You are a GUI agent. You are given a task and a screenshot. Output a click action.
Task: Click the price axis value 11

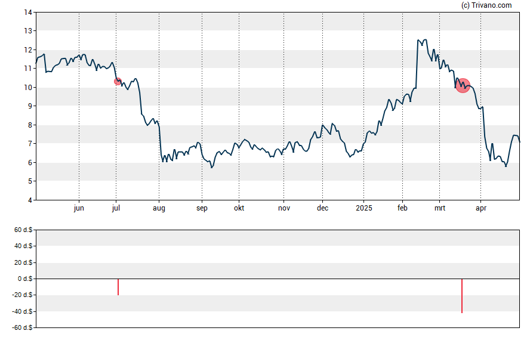tap(28, 69)
